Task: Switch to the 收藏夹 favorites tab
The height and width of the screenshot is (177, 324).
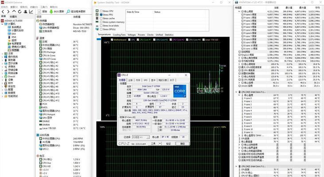Action: [x=13, y=16]
